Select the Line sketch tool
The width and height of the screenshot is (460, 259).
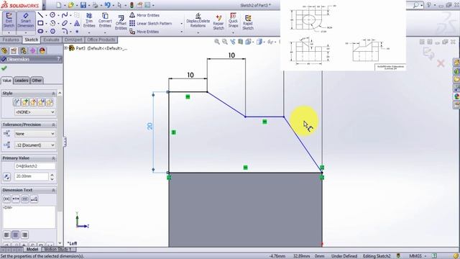(40, 15)
